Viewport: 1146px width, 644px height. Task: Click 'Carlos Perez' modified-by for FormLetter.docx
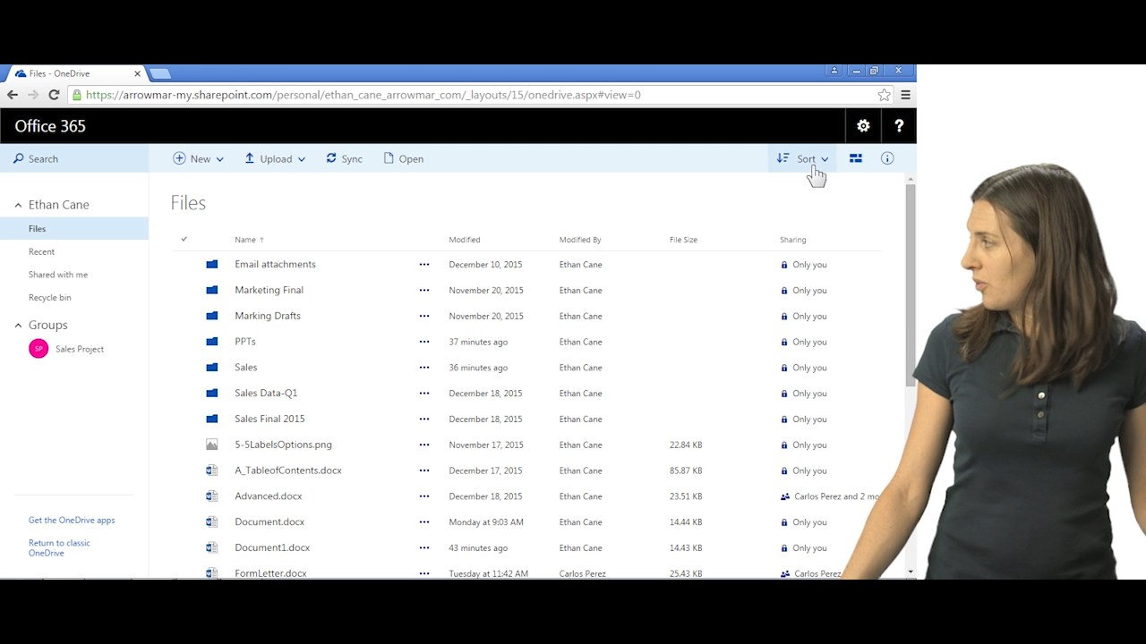click(582, 573)
